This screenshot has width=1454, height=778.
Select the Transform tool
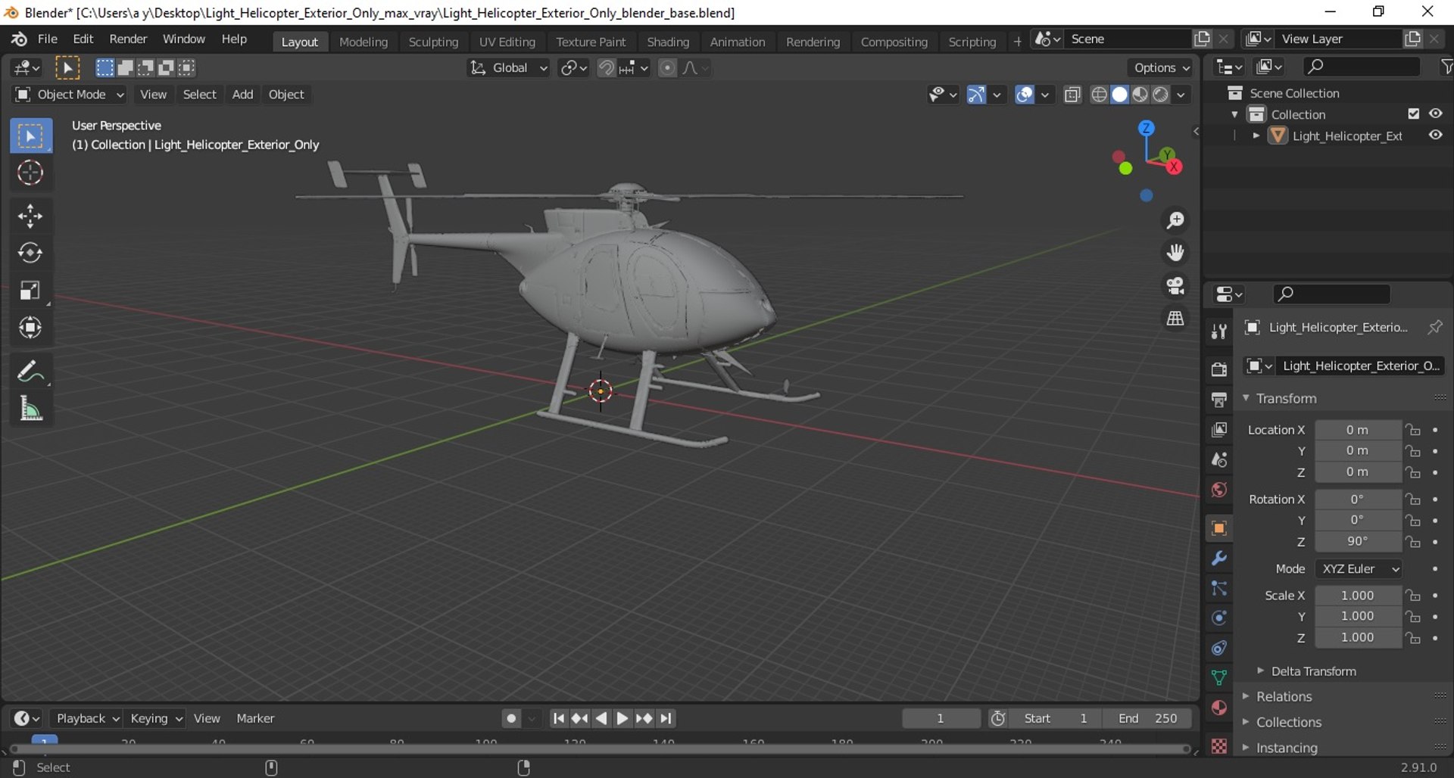coord(30,328)
